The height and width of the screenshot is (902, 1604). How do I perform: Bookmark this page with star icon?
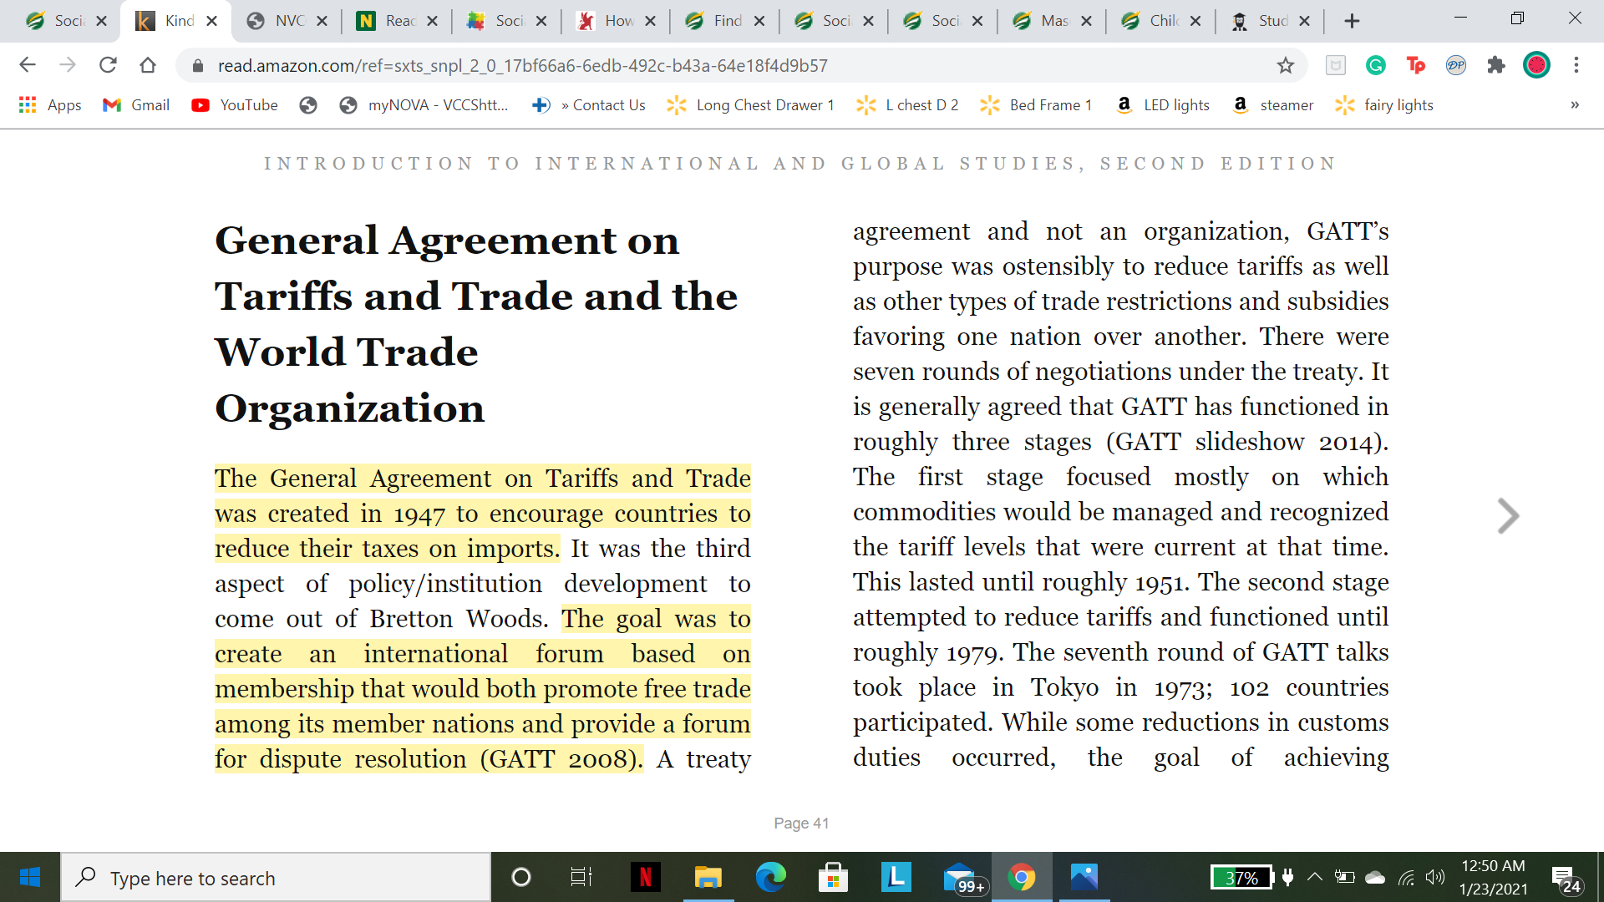click(x=1285, y=65)
